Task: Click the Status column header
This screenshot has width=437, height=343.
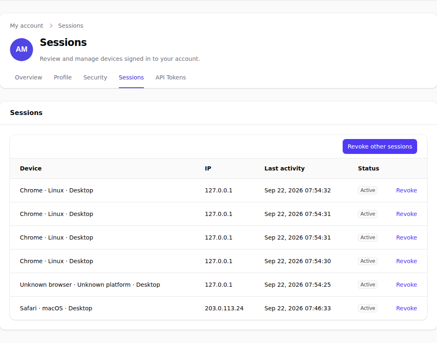Action: pos(368,168)
